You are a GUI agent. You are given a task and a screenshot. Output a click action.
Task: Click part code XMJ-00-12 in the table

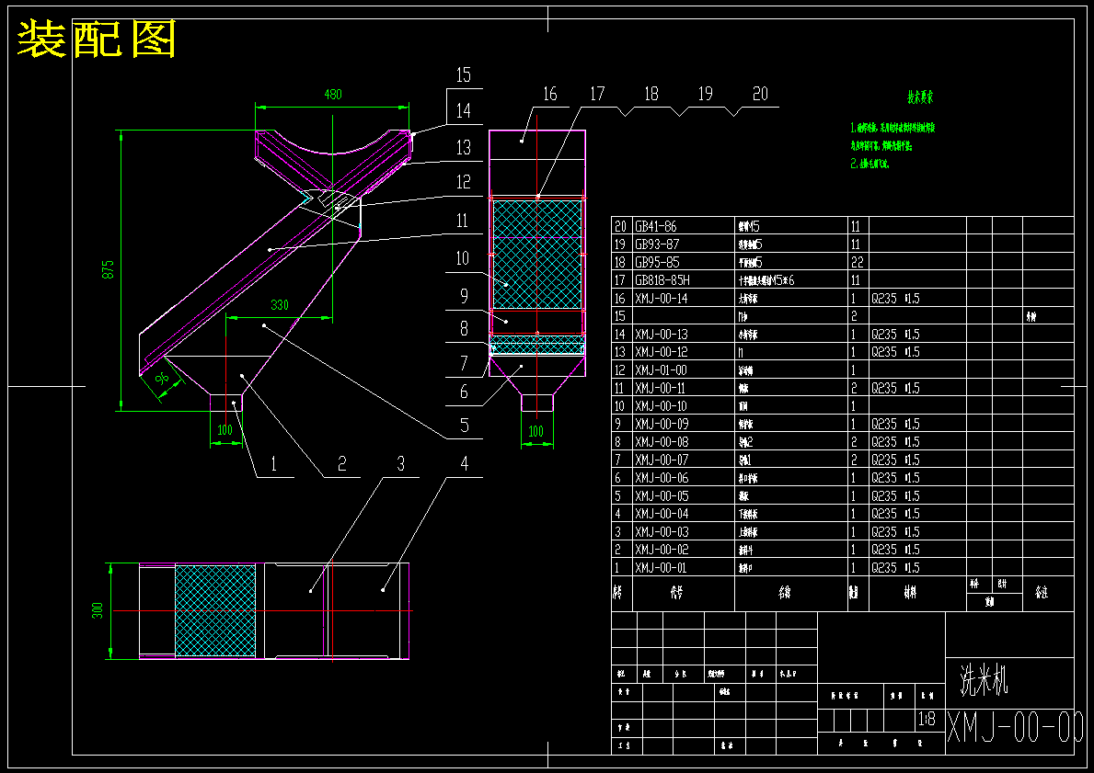pos(661,352)
